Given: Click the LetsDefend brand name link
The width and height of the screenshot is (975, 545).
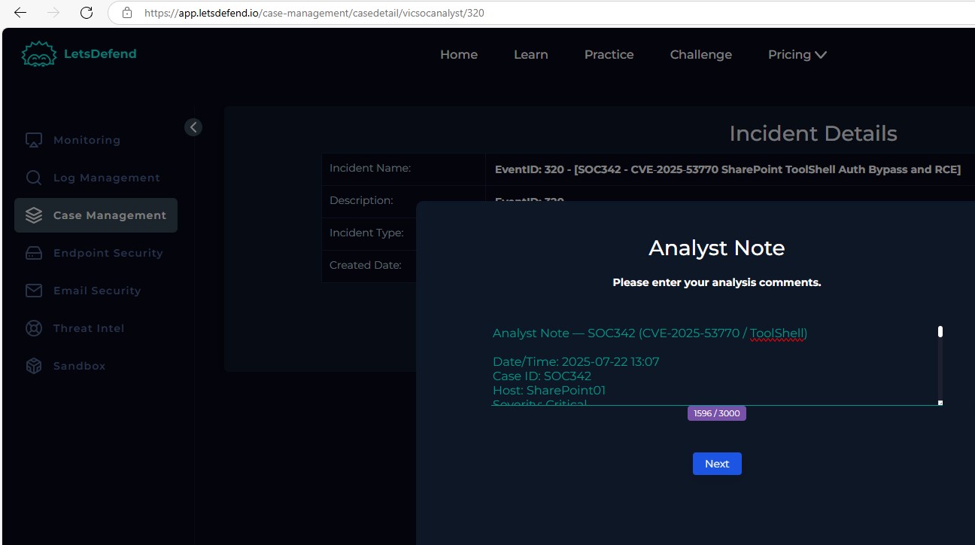Looking at the screenshot, I should click(x=100, y=54).
